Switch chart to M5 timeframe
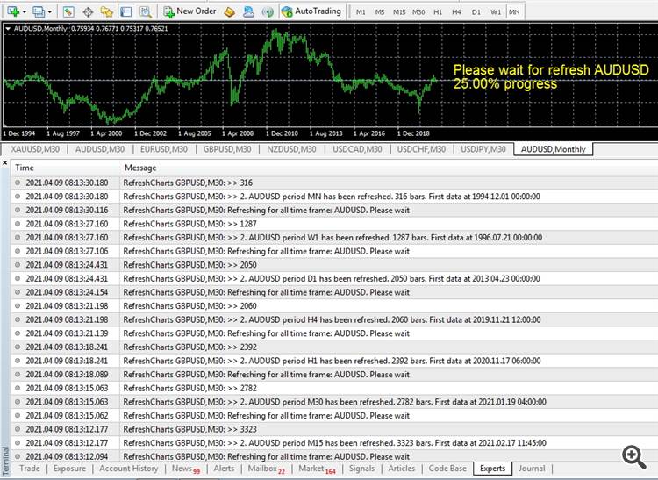This screenshot has height=480, width=658. (x=380, y=11)
